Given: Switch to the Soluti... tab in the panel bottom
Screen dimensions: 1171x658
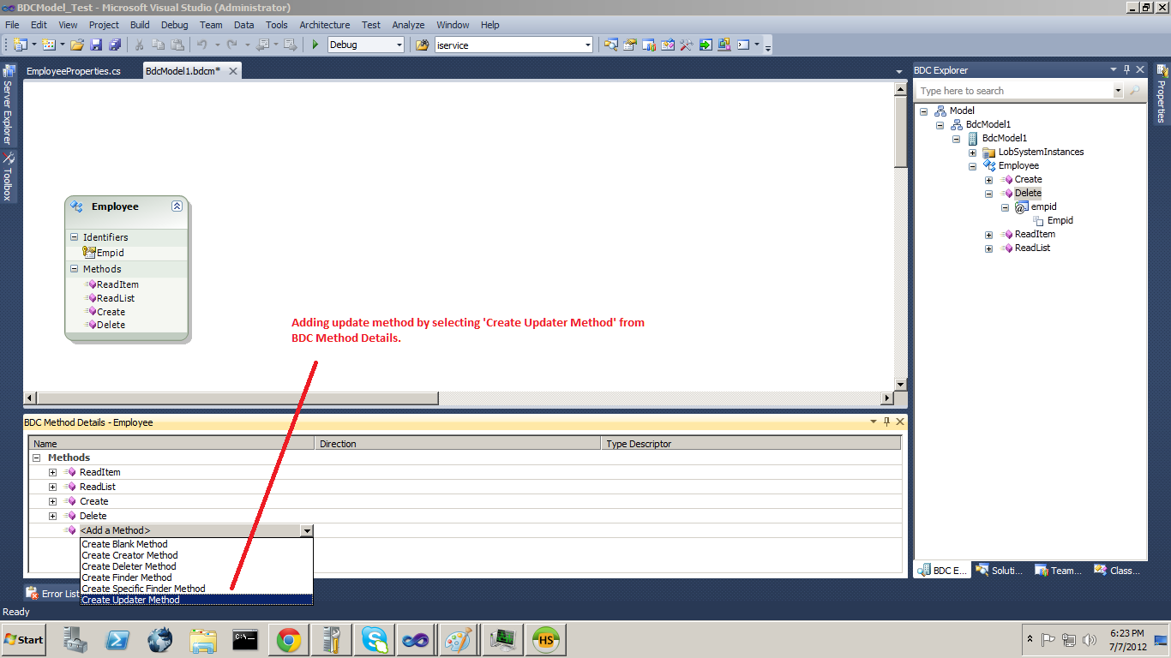Looking at the screenshot, I should pyautogui.click(x=1000, y=571).
